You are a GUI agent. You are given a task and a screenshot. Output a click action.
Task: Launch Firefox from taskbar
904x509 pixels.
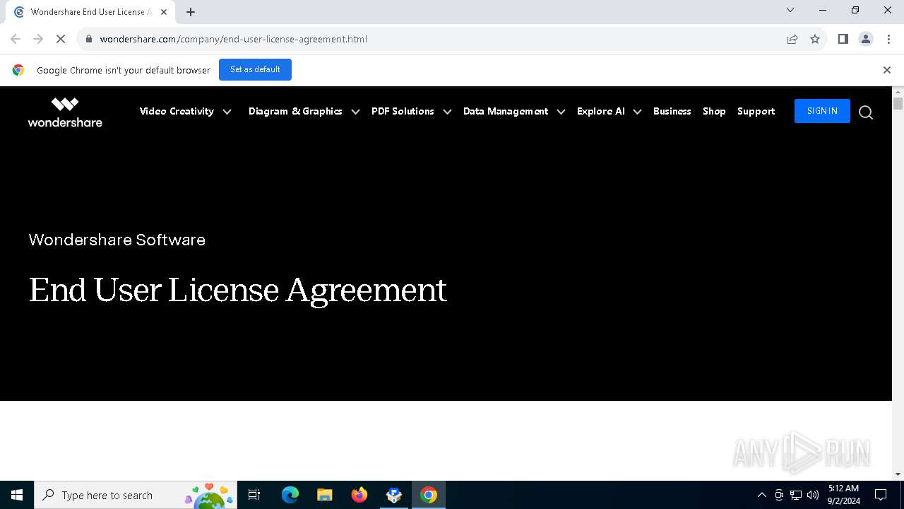pyautogui.click(x=359, y=495)
